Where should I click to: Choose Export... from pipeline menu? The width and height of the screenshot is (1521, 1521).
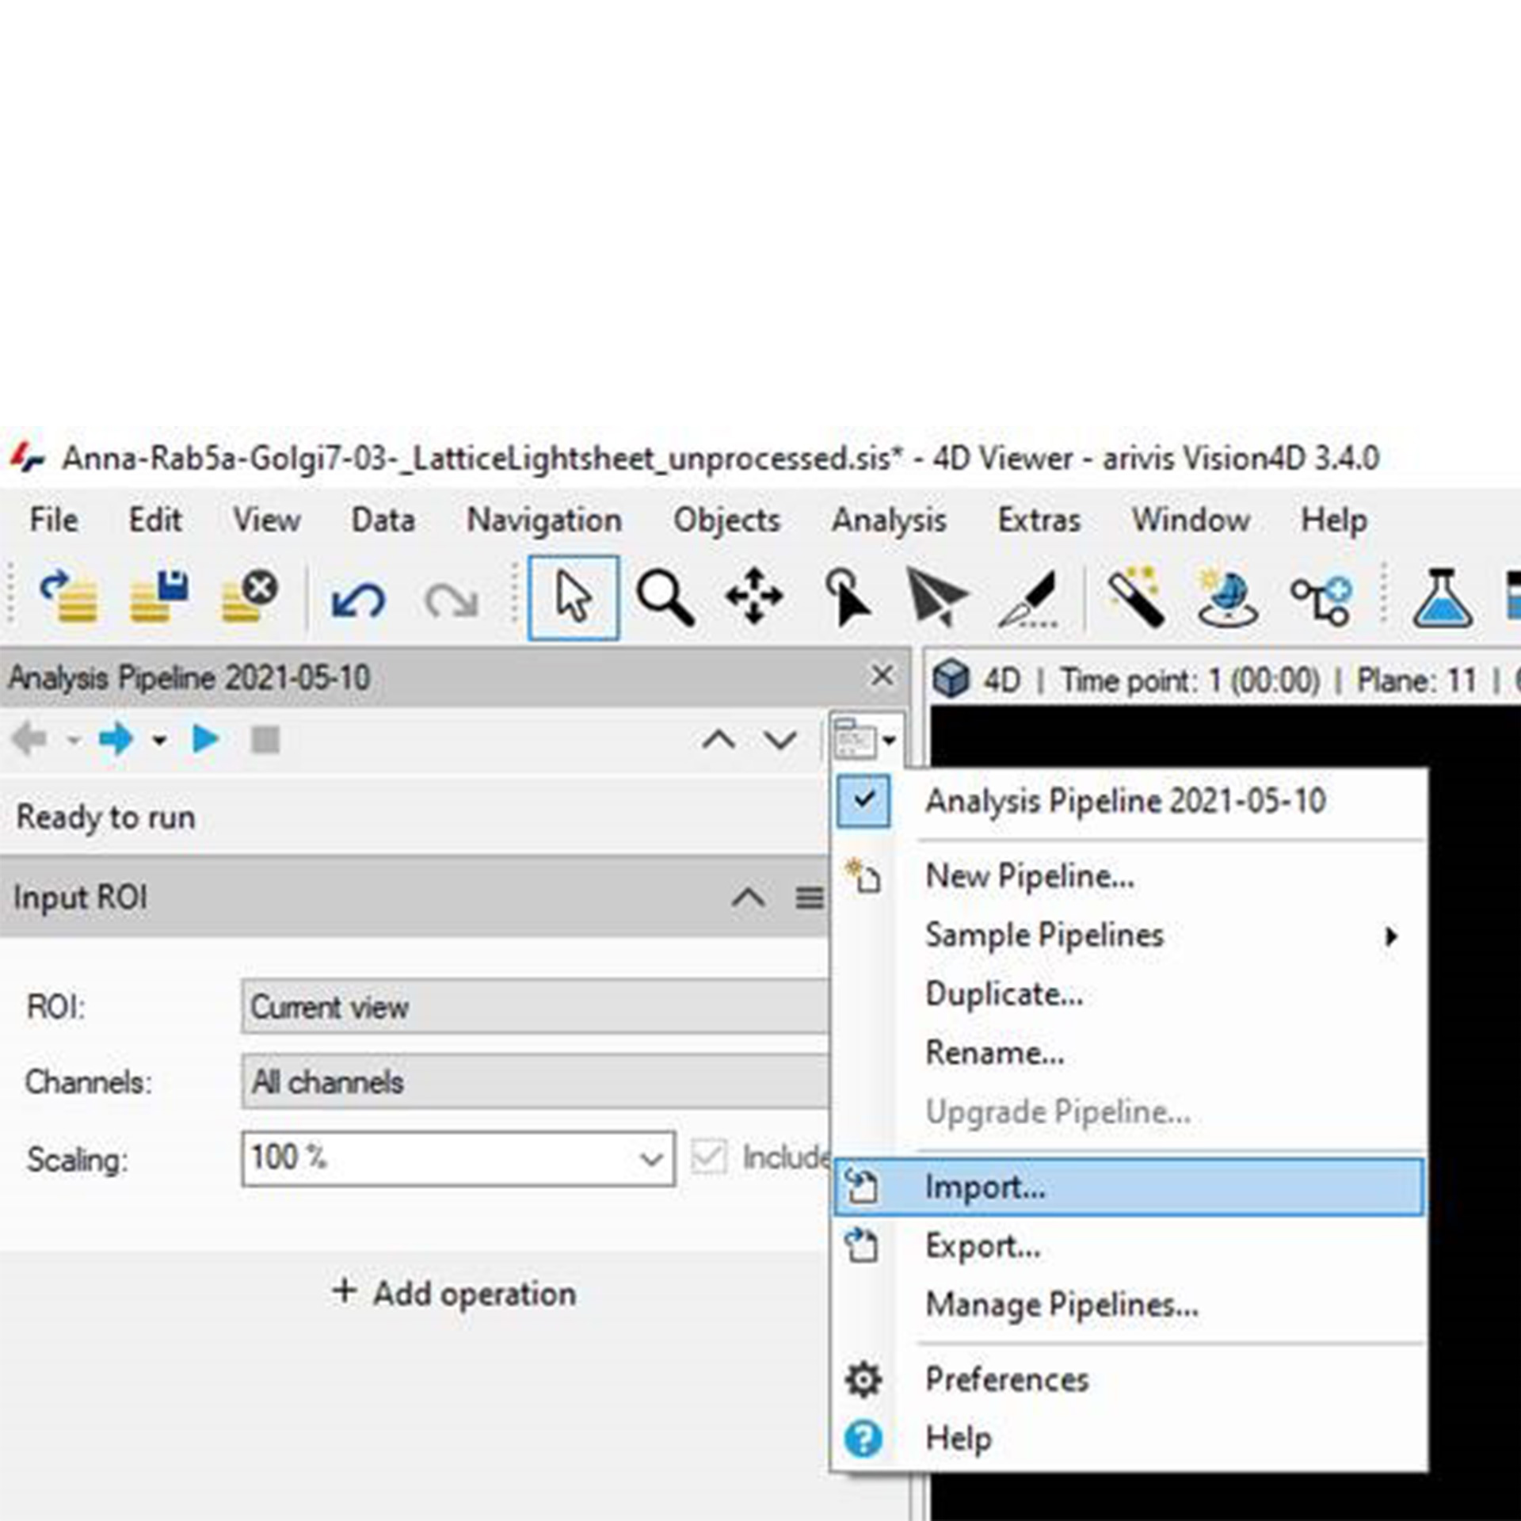click(1130, 1246)
